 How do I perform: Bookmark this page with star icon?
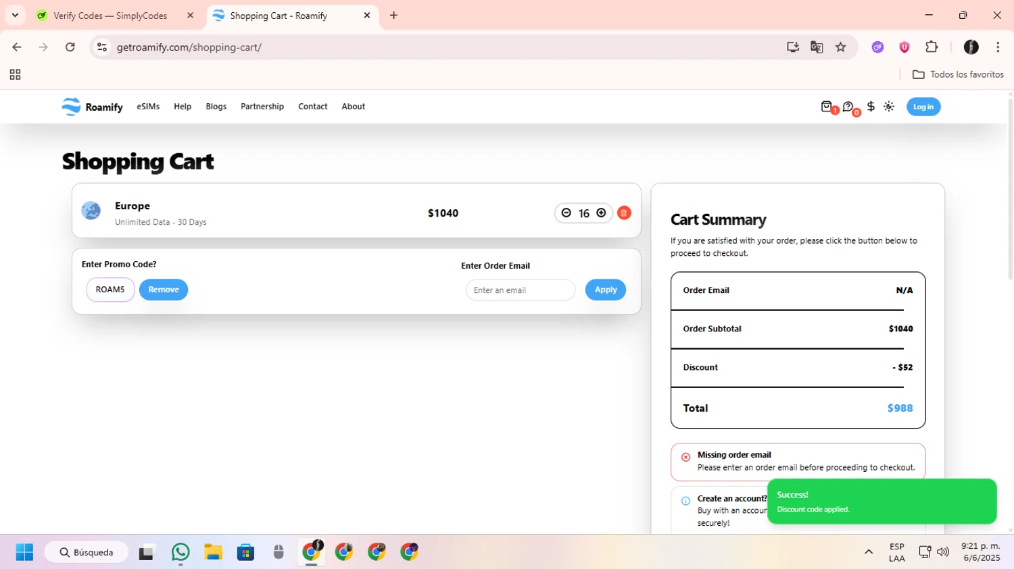click(841, 47)
